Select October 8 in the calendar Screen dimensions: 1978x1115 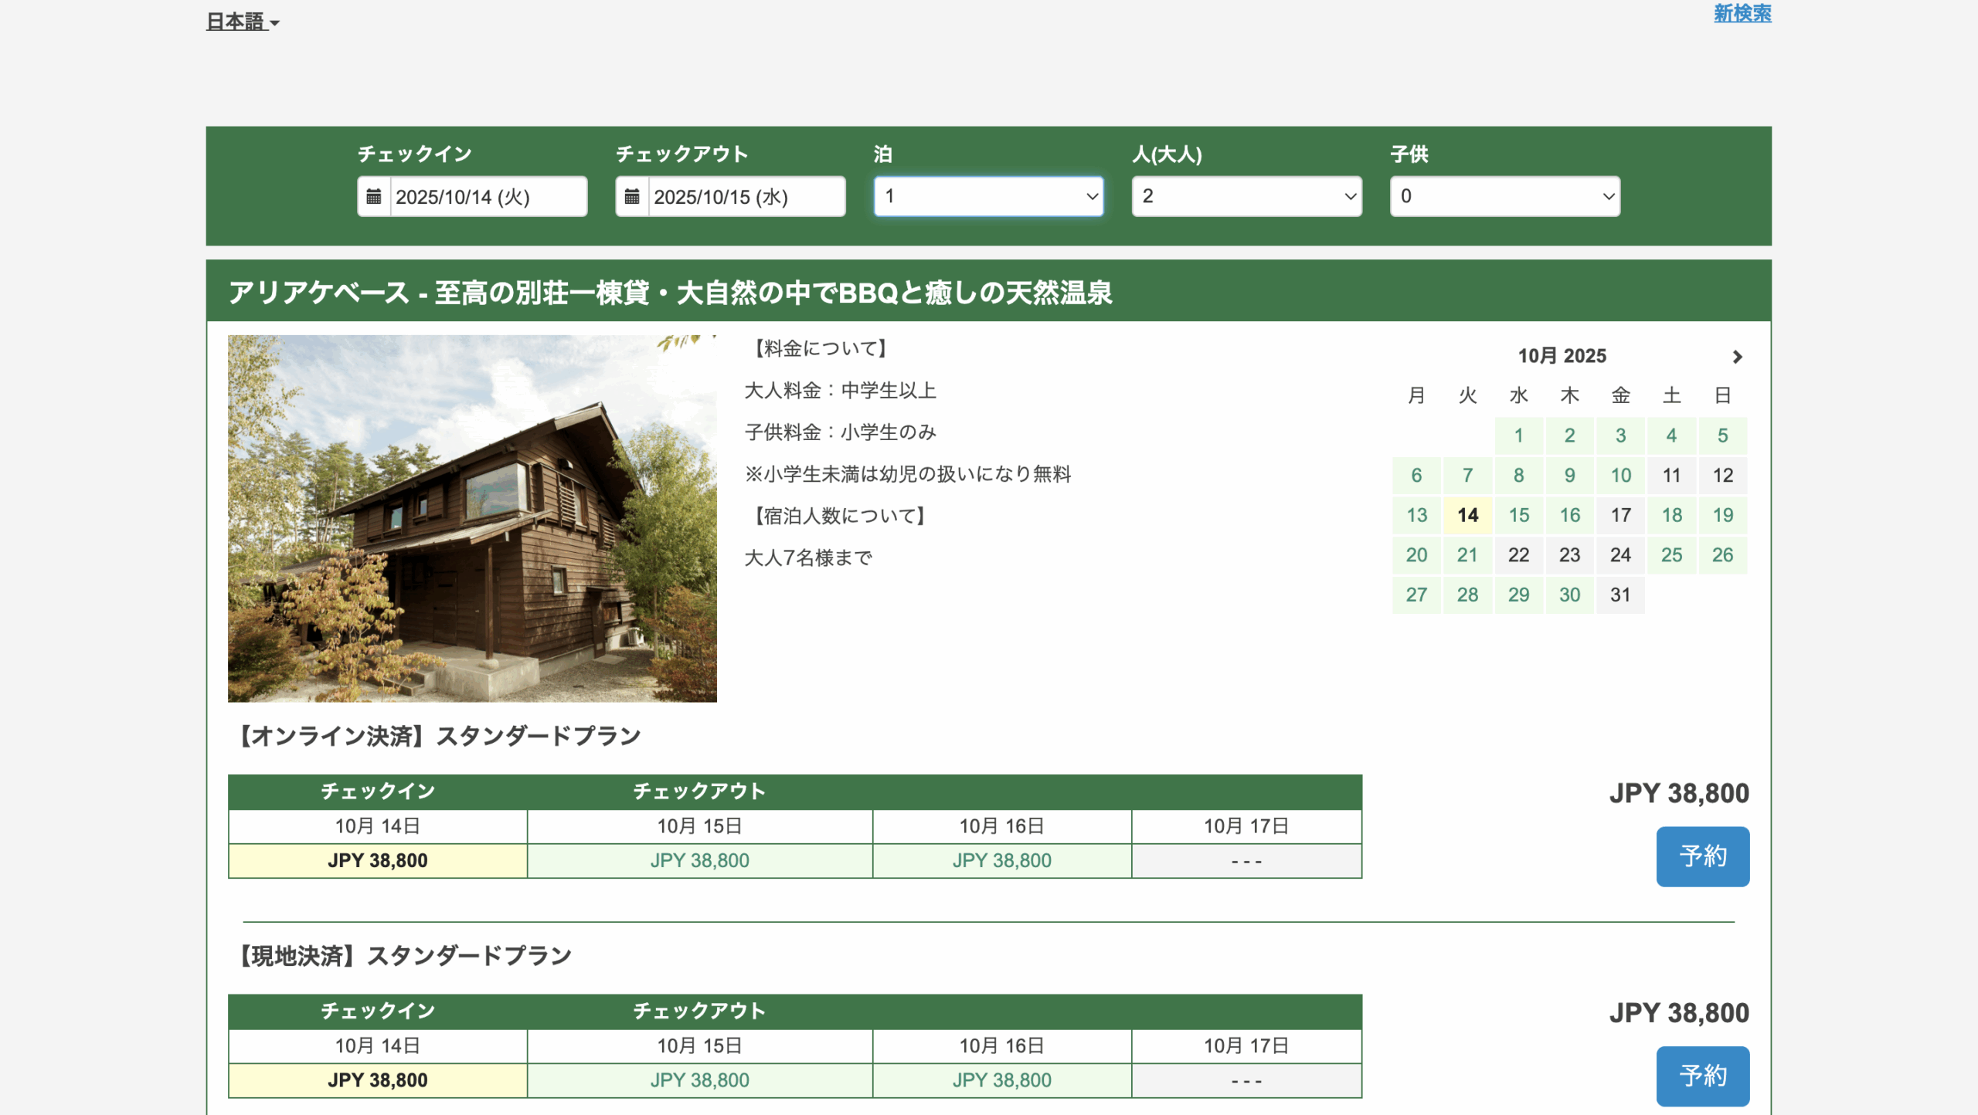click(1518, 476)
